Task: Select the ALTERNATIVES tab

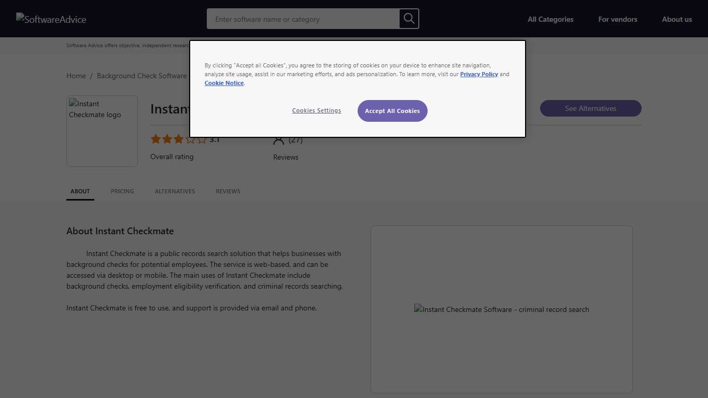Action: pyautogui.click(x=175, y=191)
